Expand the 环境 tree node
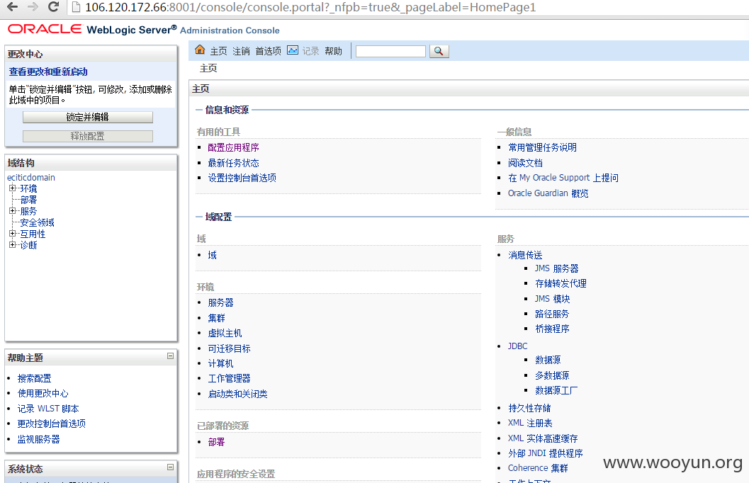749x483 pixels. (x=13, y=188)
